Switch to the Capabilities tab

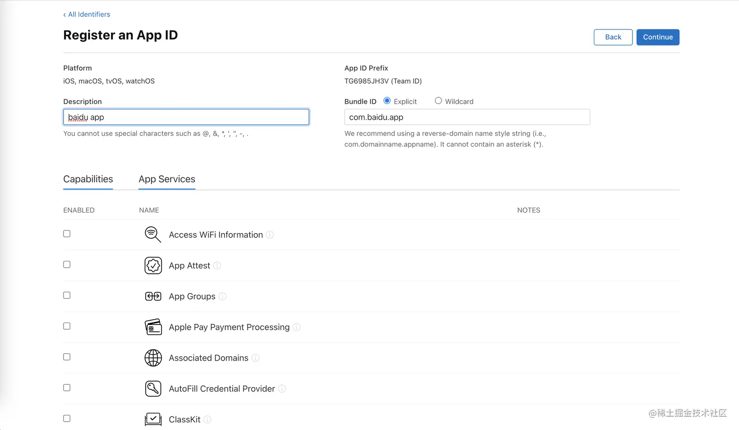pyautogui.click(x=88, y=179)
